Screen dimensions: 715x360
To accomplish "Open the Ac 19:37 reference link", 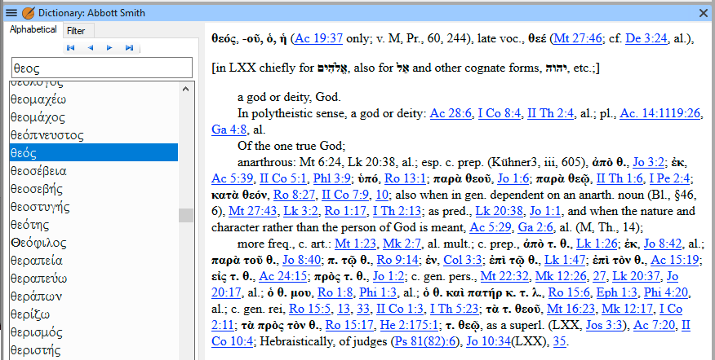I will coord(318,38).
